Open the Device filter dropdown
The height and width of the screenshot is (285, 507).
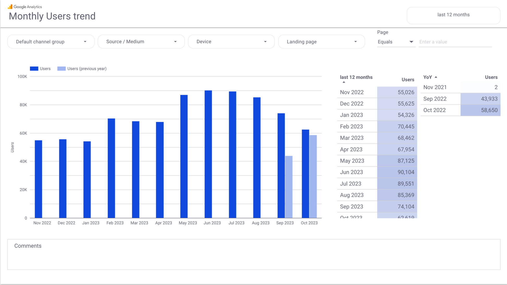tap(231, 42)
